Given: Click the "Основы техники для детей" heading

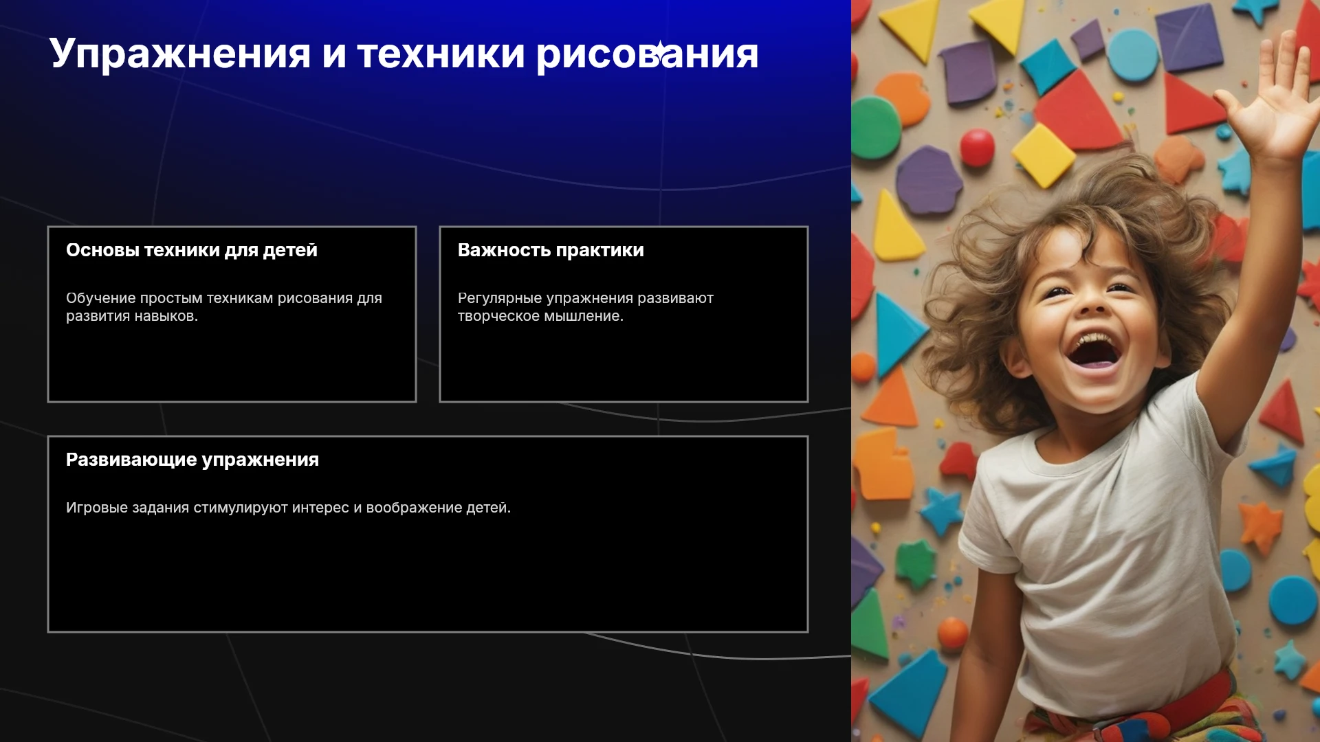Looking at the screenshot, I should [x=192, y=250].
